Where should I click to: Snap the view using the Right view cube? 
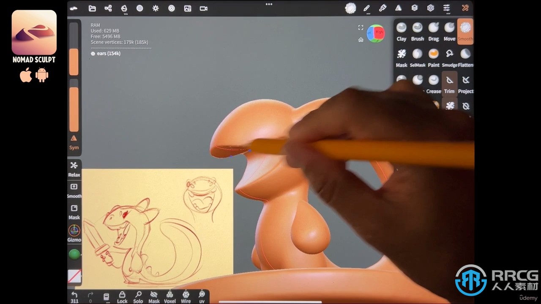pos(379,33)
